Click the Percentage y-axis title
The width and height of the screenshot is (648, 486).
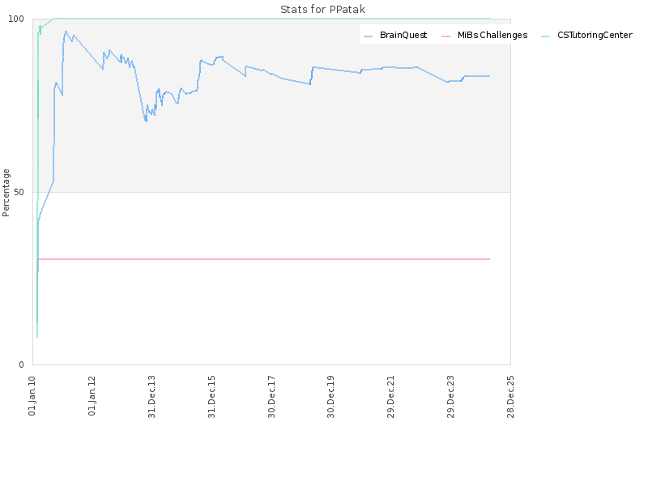tap(6, 193)
